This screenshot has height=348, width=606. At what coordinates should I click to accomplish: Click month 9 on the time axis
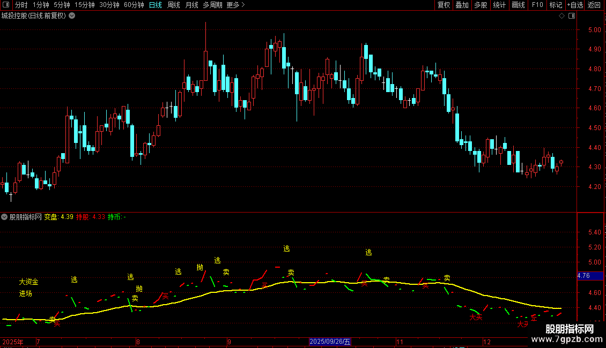pos(229,342)
